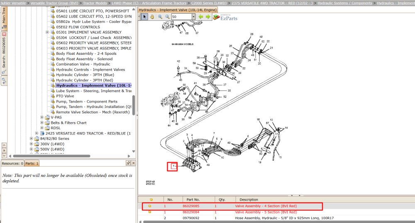Viewport: 415px width, 223px height.
Task: Follow the Tractor Models breadcrumb link
Action: coord(95,3)
